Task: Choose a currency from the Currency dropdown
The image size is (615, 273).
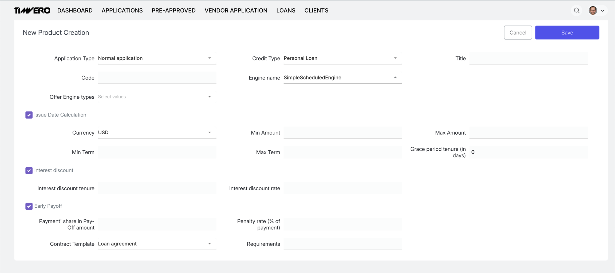Action: tap(157, 133)
